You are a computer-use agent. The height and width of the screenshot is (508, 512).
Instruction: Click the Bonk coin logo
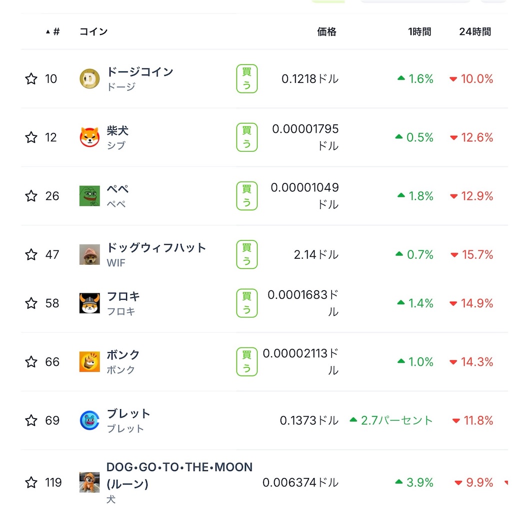point(89,362)
